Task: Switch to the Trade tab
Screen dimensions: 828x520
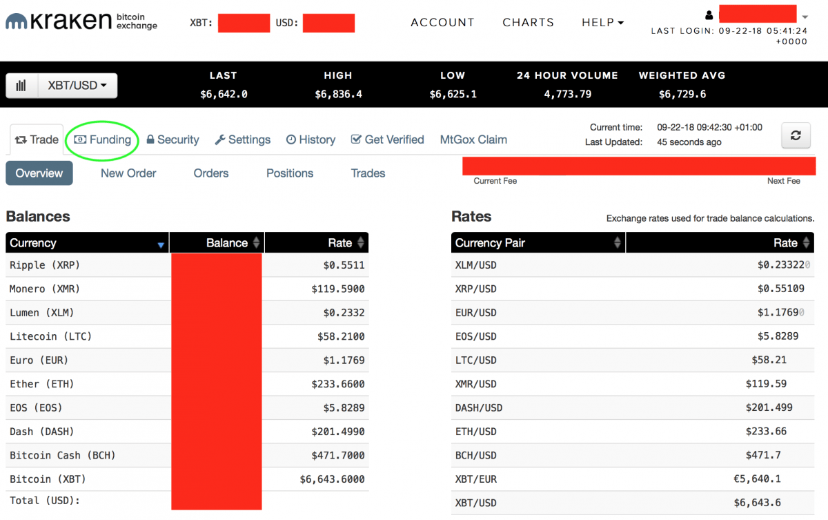Action: [37, 139]
